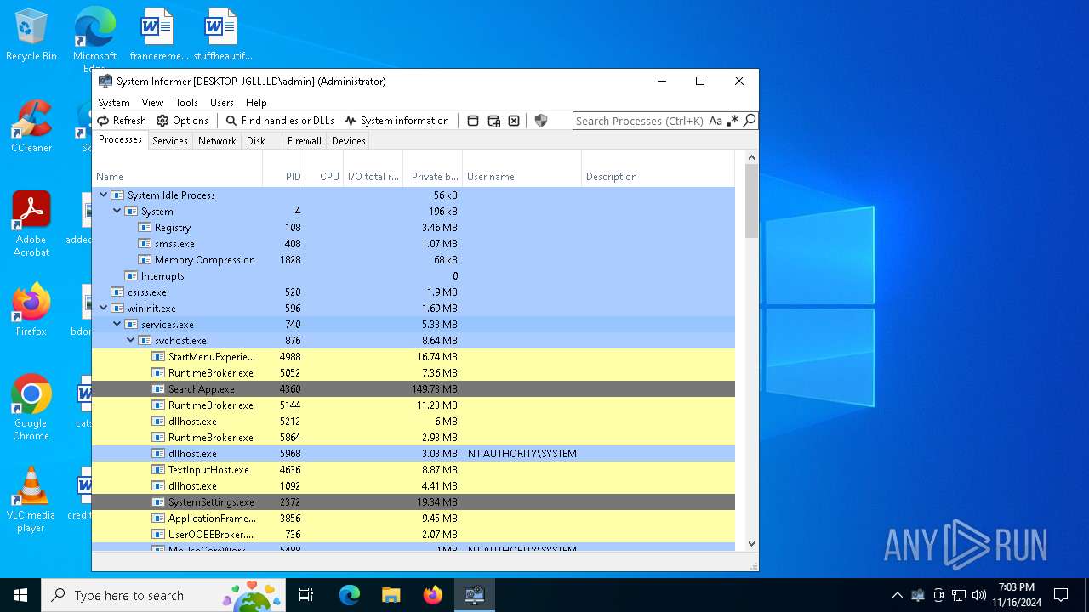Switch to the Devices tab
Viewport: 1089px width, 612px height.
(x=349, y=141)
